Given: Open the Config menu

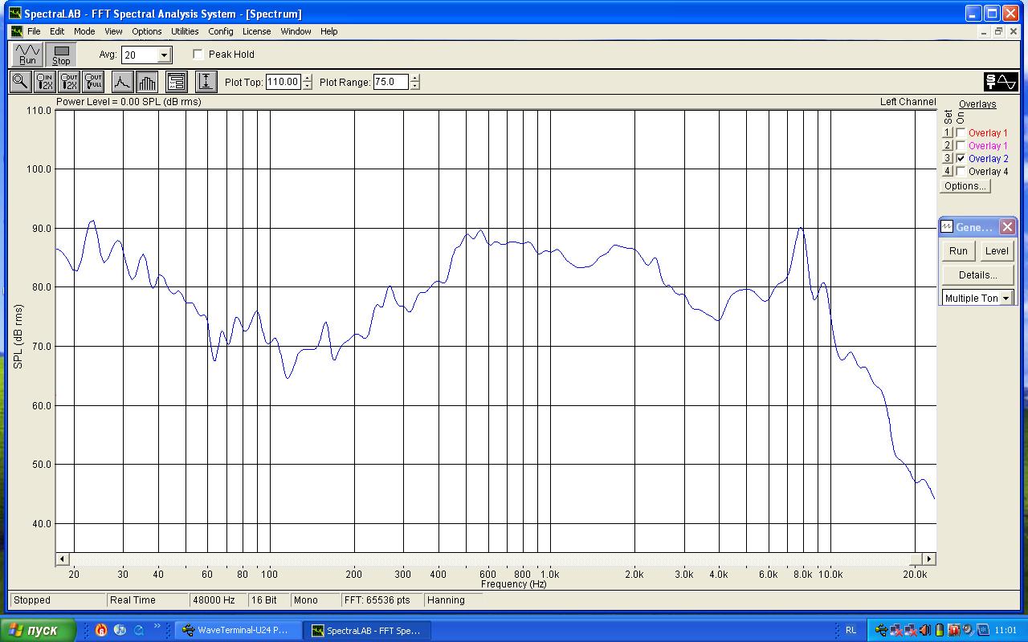Looking at the screenshot, I should (221, 31).
